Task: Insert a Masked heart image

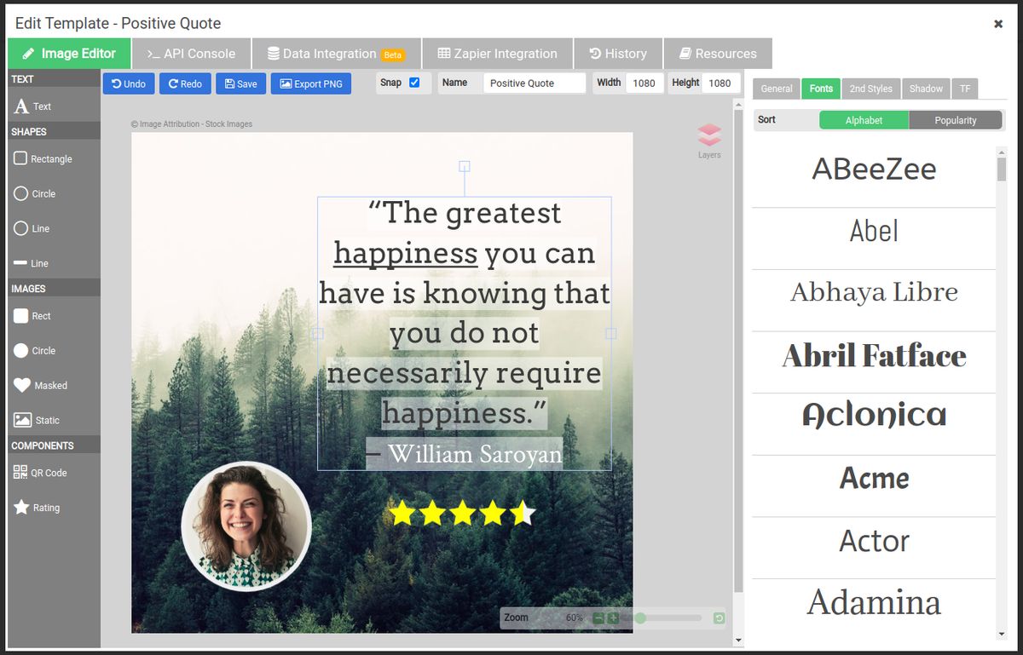Action: coord(40,385)
